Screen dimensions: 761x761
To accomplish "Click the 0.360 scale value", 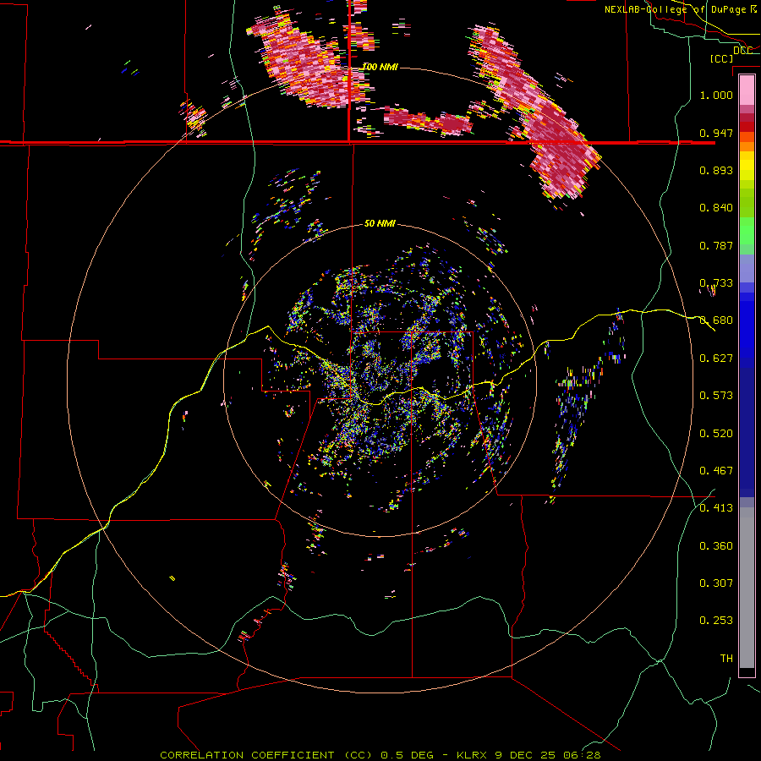I will click(716, 545).
